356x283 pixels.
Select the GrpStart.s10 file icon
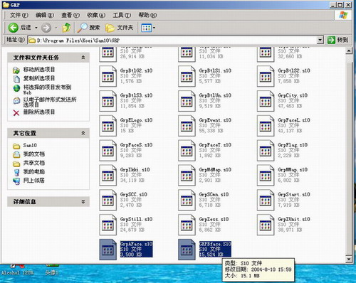266,201
